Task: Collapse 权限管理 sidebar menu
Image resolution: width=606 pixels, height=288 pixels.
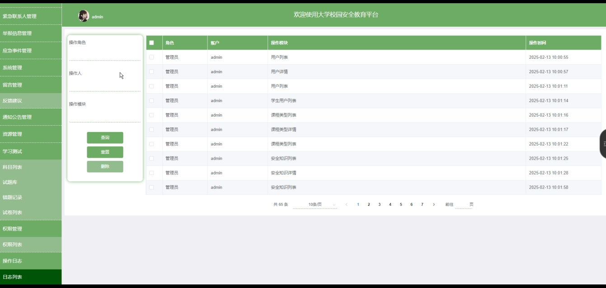Action: pos(31,229)
